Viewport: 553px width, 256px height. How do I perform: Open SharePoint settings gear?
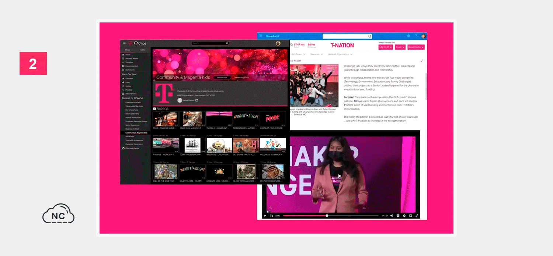pos(408,36)
